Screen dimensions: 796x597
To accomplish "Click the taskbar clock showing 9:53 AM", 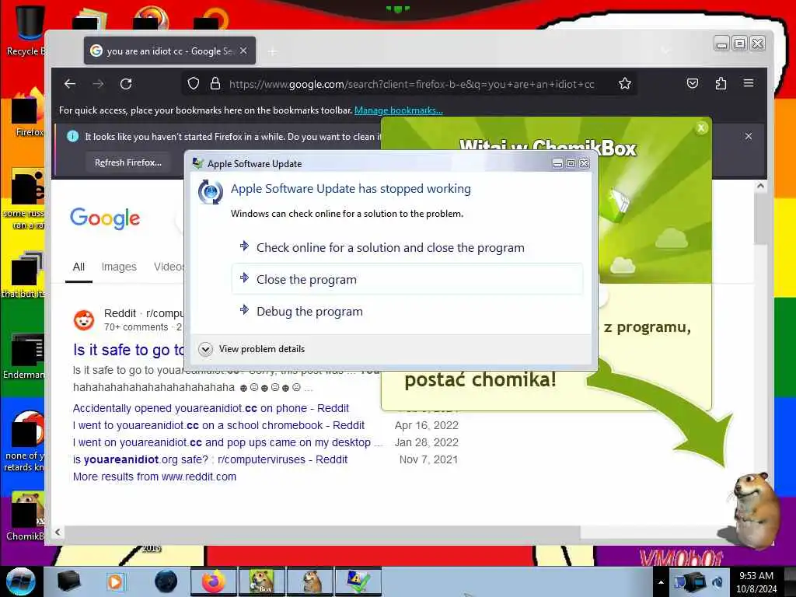I will (x=756, y=581).
